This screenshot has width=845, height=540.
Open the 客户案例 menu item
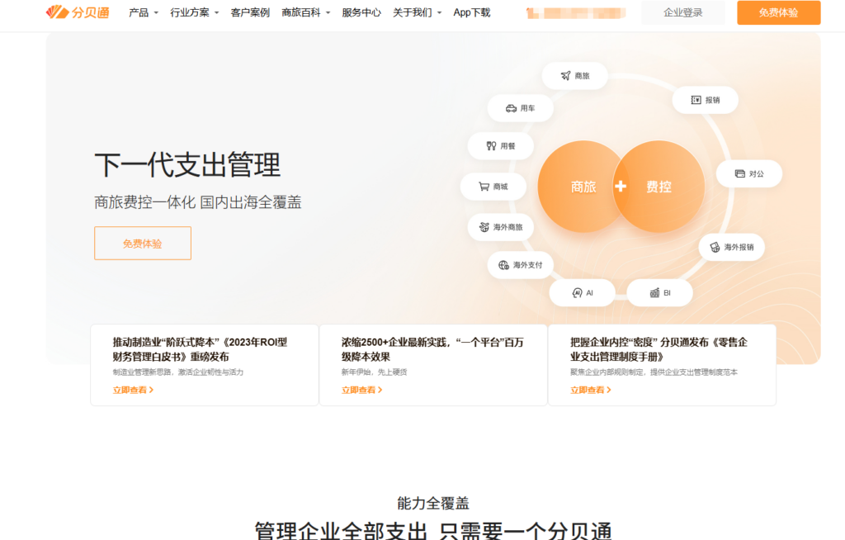tap(249, 12)
